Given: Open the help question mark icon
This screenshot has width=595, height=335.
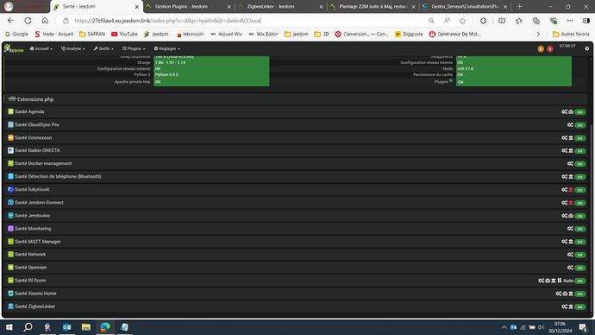Looking at the screenshot, I should [586, 48].
